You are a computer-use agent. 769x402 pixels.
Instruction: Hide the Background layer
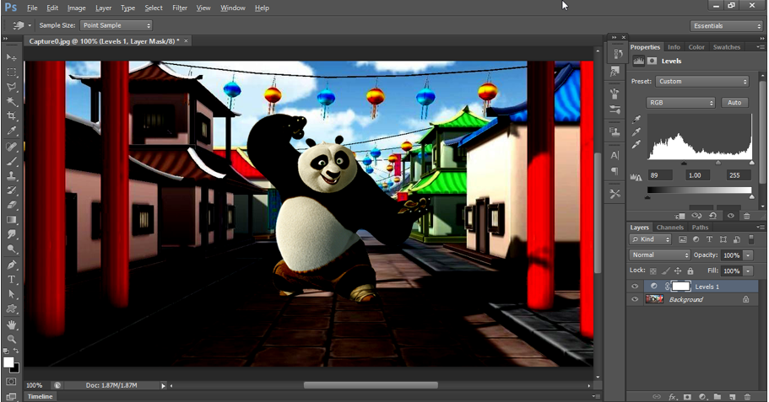[x=635, y=299]
